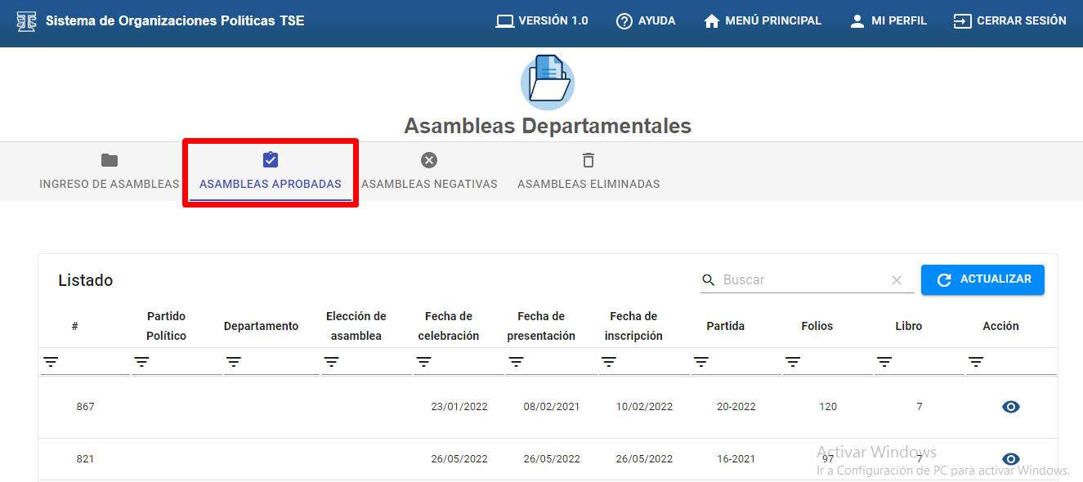1083x482 pixels.
Task: Click the folder icon above Asambleas Departamentales
Action: point(548,82)
